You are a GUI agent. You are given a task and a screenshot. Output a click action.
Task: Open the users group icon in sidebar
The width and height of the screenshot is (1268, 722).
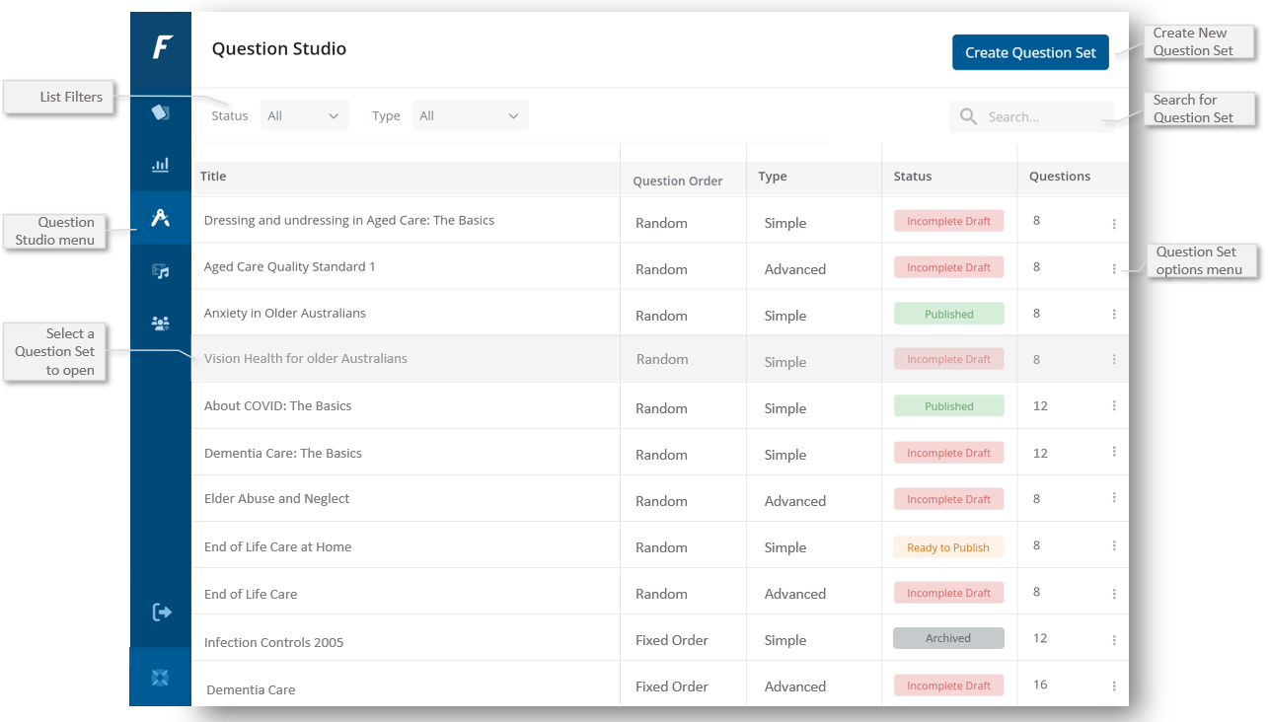click(x=160, y=323)
